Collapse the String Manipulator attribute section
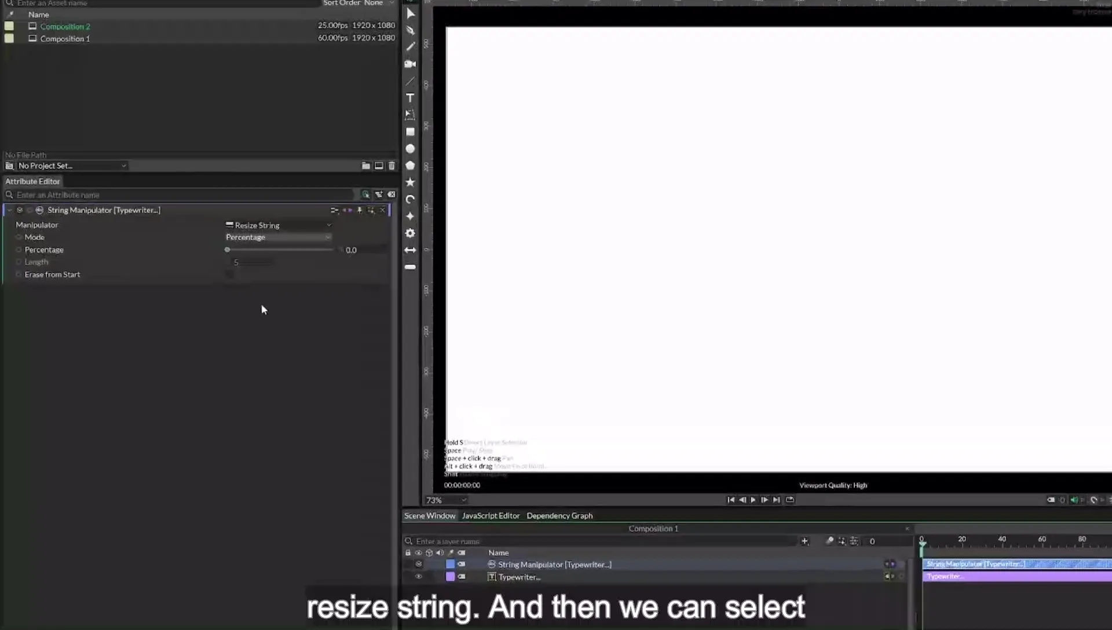1112x630 pixels. (9, 210)
